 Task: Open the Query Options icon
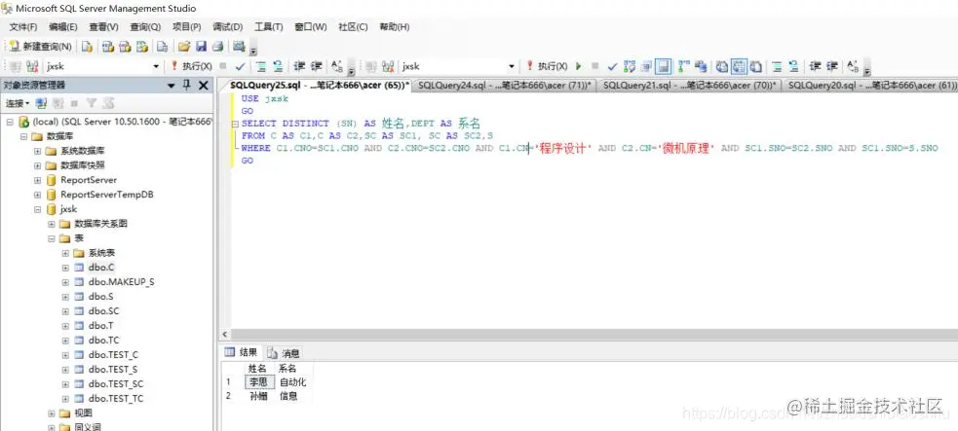point(646,66)
